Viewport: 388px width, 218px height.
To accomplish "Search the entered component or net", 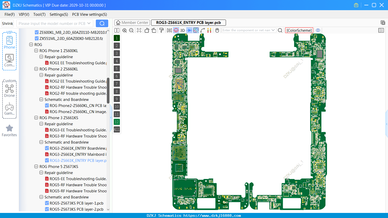I will 280,30.
